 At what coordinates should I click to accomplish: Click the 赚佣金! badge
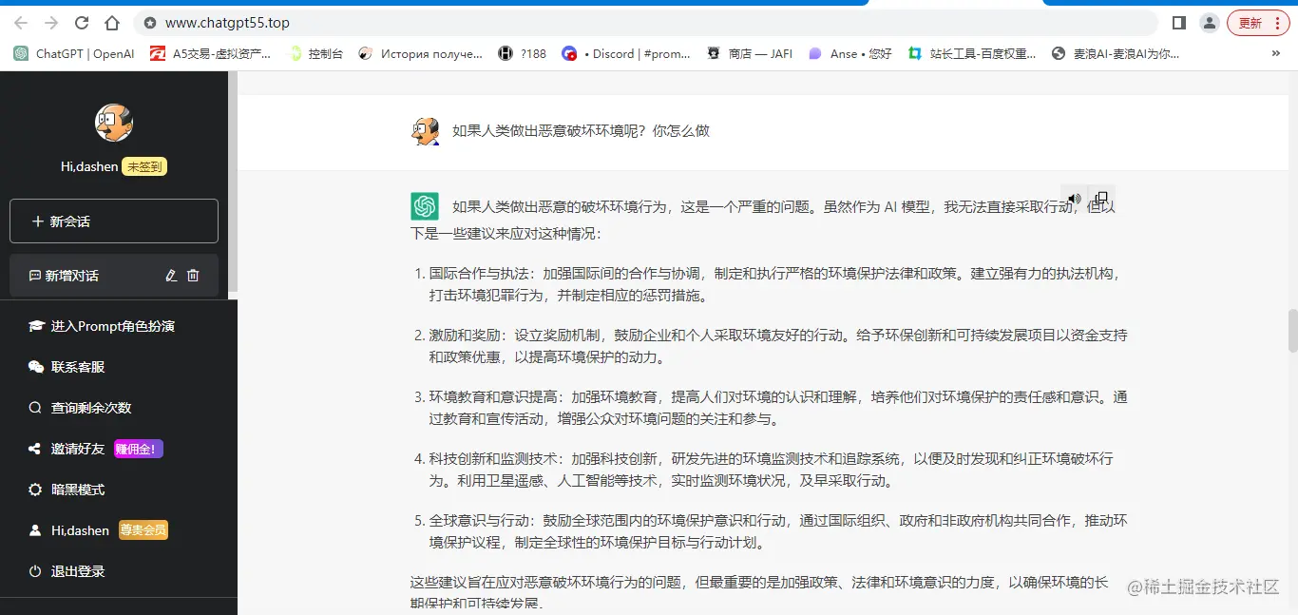139,449
